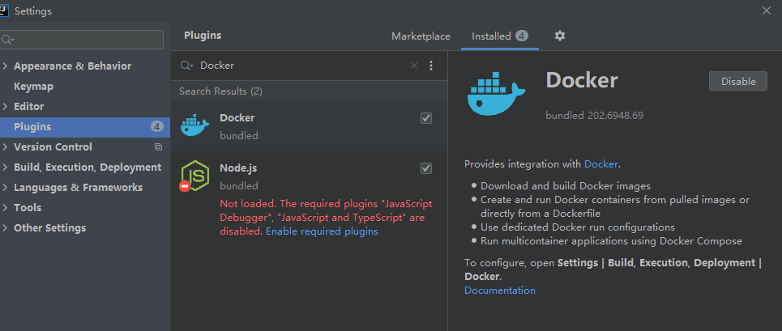Expand the Editor settings group
782x331 pixels.
click(x=6, y=107)
